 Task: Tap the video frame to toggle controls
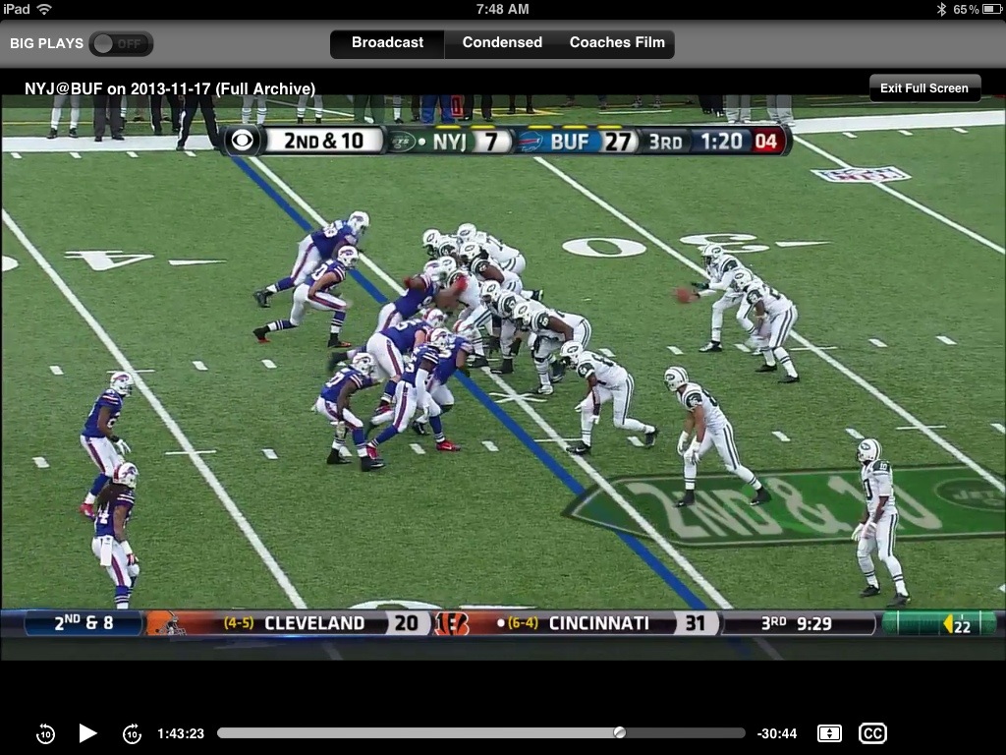pos(503,377)
